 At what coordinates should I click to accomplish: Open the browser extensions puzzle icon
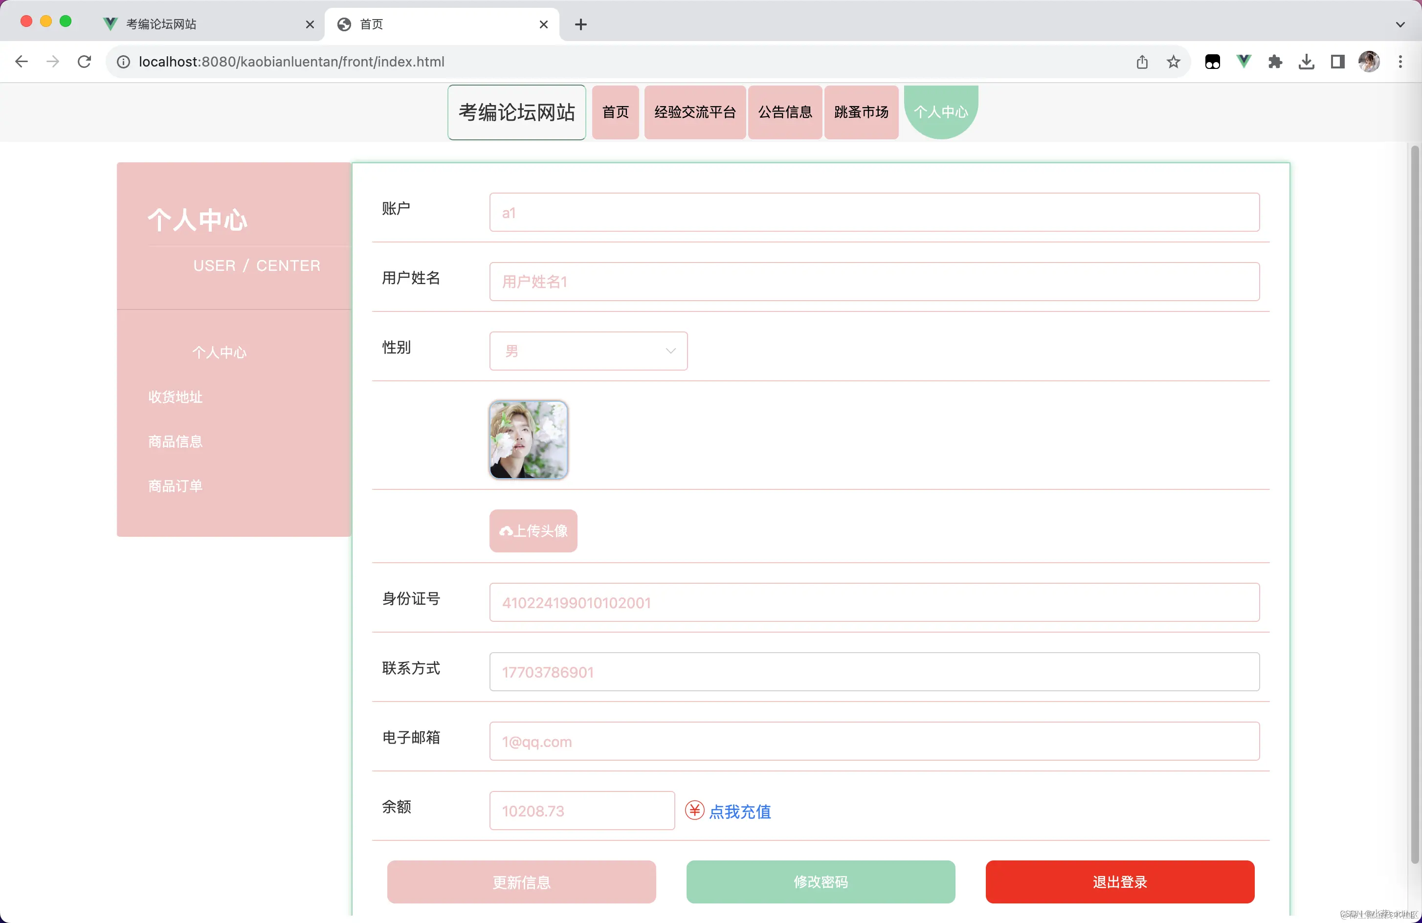(x=1276, y=62)
